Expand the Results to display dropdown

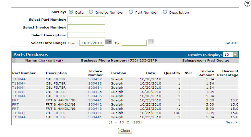[235, 54]
